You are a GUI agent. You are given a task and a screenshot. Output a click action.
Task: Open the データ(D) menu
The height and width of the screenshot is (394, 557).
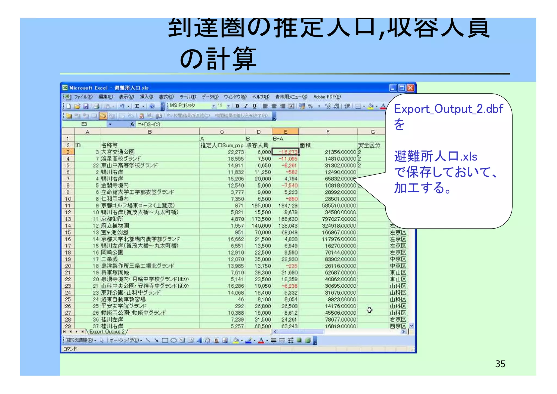coord(210,97)
